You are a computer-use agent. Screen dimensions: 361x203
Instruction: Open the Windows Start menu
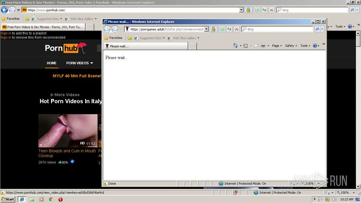click(x=8, y=199)
